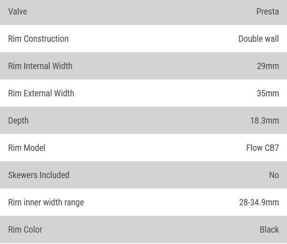Click the Rim External Width label
287x244 pixels.
click(41, 94)
